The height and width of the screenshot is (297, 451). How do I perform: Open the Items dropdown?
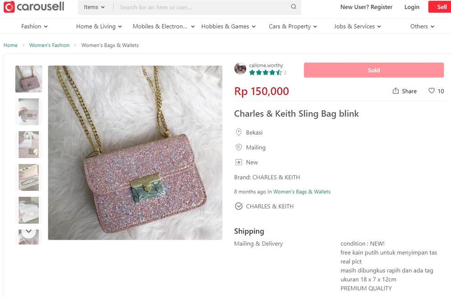pyautogui.click(x=93, y=7)
